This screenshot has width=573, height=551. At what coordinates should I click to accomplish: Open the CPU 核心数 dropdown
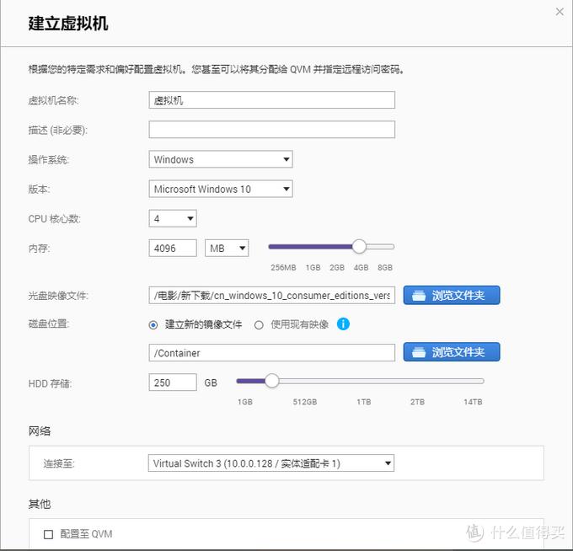click(173, 218)
